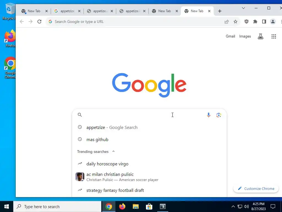Screen dimensions: 282x212
Task: Select suggestion 'ac milan christian pulisic'
Action: (149, 177)
